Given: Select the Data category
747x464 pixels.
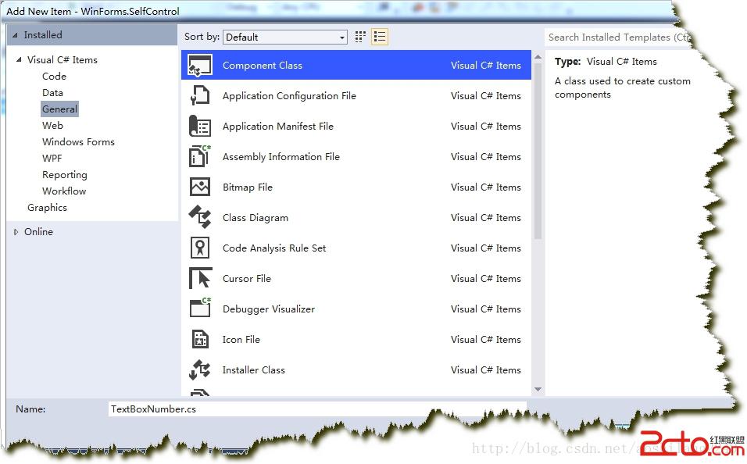Looking at the screenshot, I should pos(52,92).
